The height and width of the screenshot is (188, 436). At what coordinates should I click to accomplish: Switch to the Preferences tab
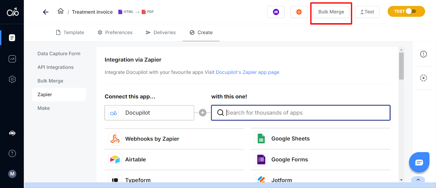pos(115,32)
